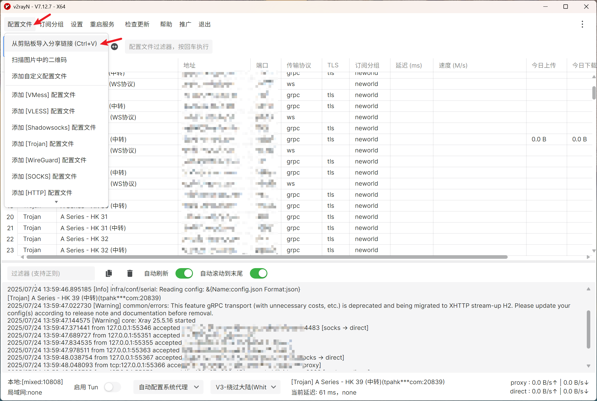Choose 添加 [WireGuard] 配置文件

(x=56, y=160)
